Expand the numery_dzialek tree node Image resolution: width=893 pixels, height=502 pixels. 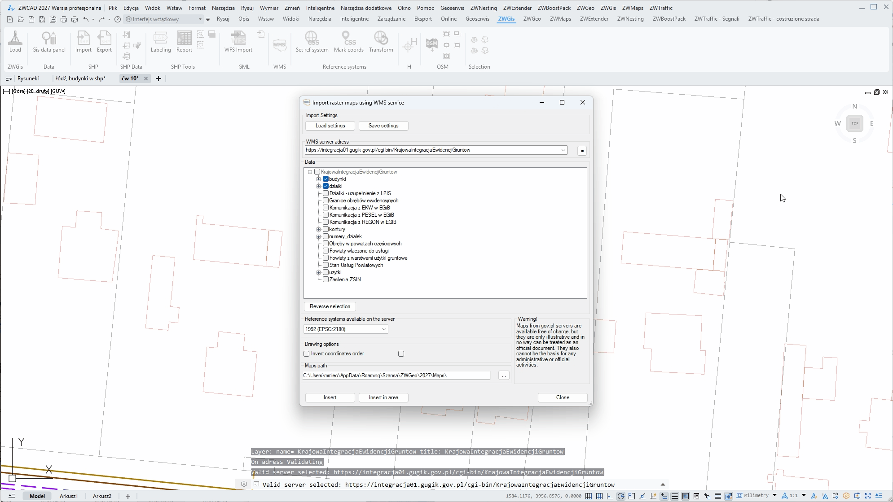[x=319, y=236]
